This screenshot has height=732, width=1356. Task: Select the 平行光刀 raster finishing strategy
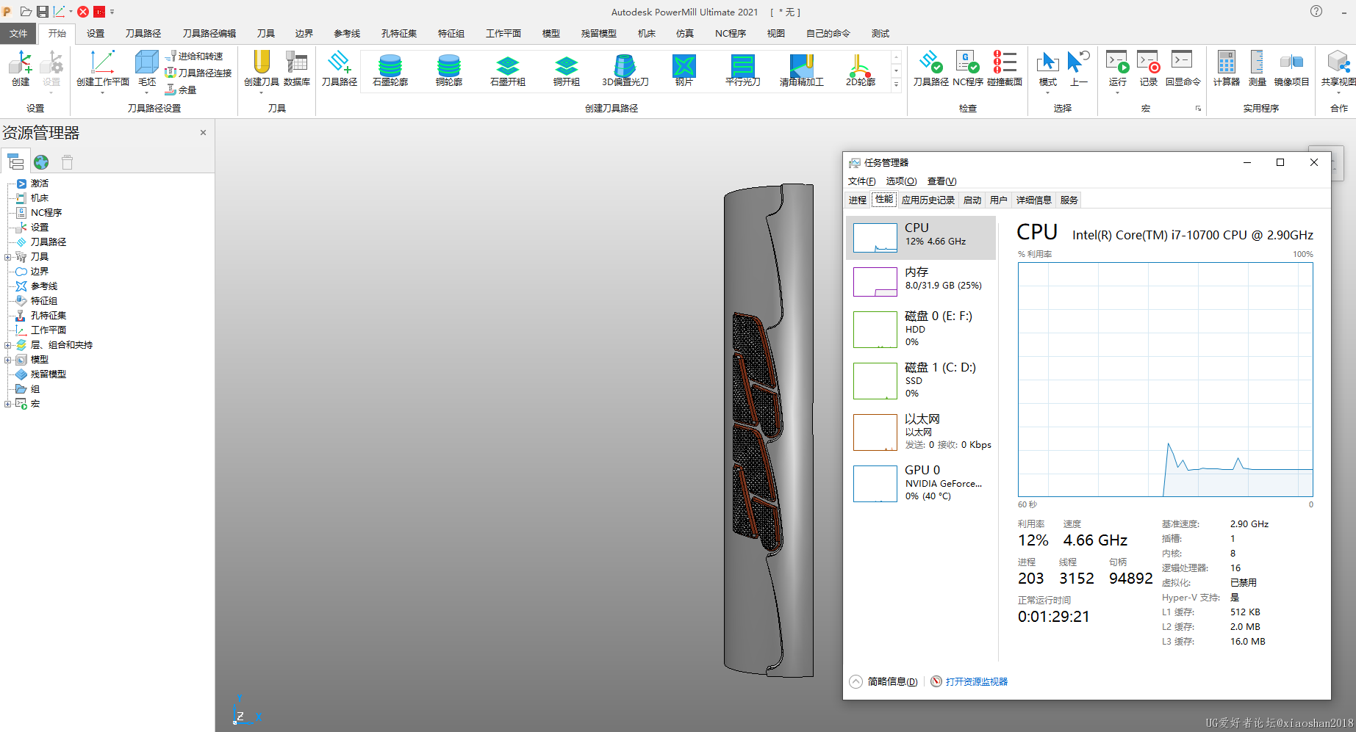point(743,70)
